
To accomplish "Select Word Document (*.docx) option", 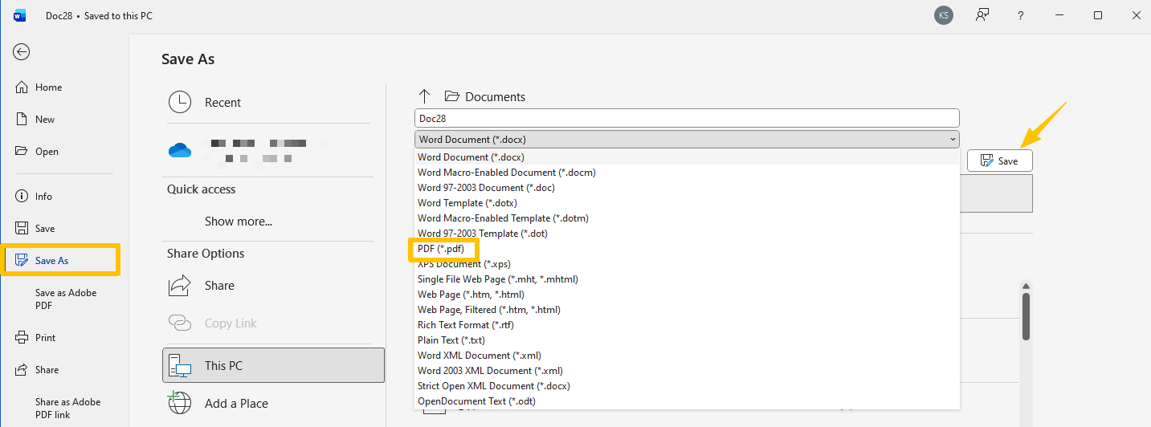I will (687, 157).
